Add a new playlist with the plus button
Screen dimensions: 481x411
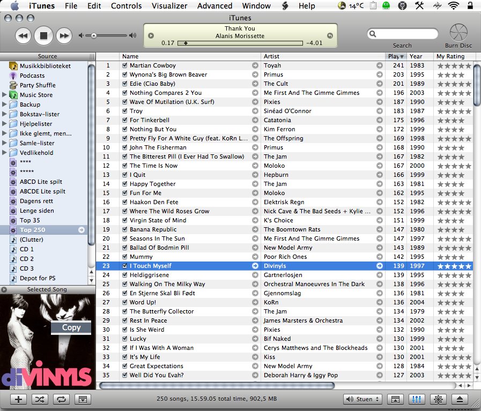tap(18, 399)
